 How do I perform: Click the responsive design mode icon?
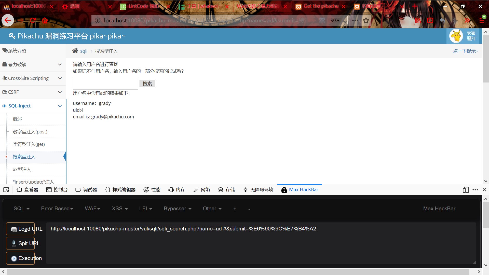pos(466,190)
